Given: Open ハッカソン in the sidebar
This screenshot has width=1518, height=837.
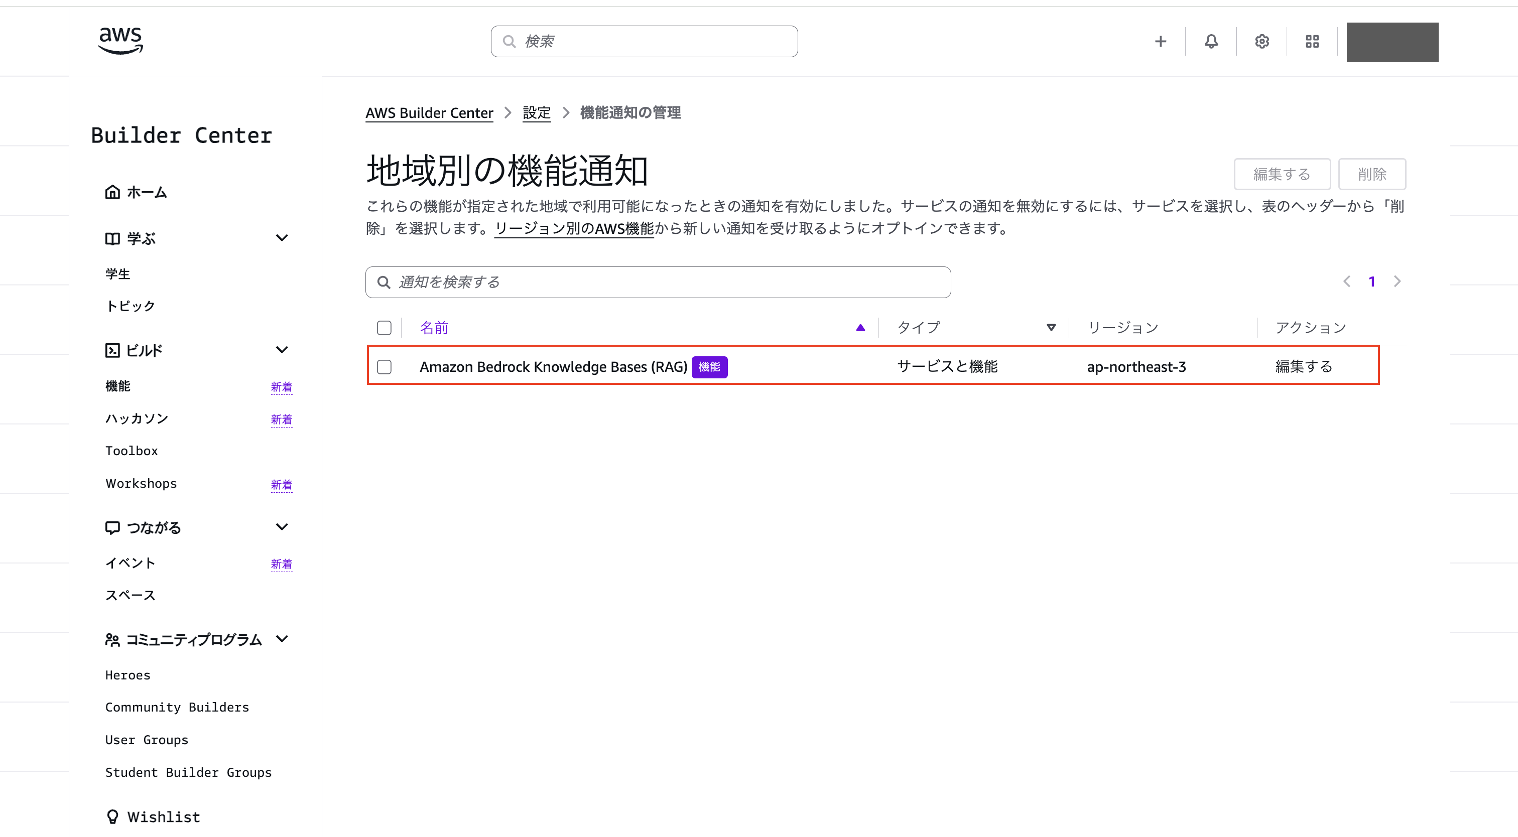Looking at the screenshot, I should tap(137, 419).
